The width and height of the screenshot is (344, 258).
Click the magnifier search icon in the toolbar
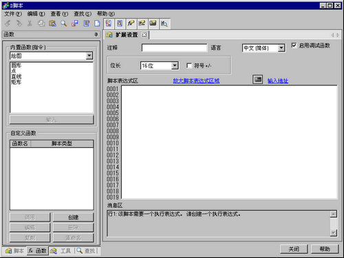pyautogui.click(x=63, y=23)
